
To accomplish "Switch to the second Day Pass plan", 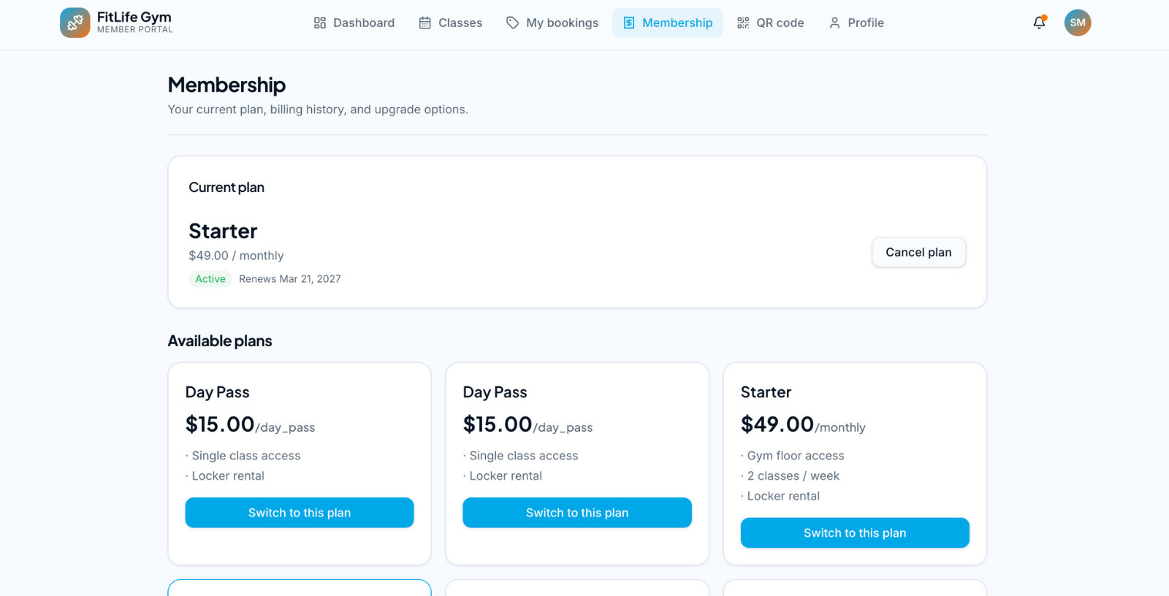I will tap(576, 512).
